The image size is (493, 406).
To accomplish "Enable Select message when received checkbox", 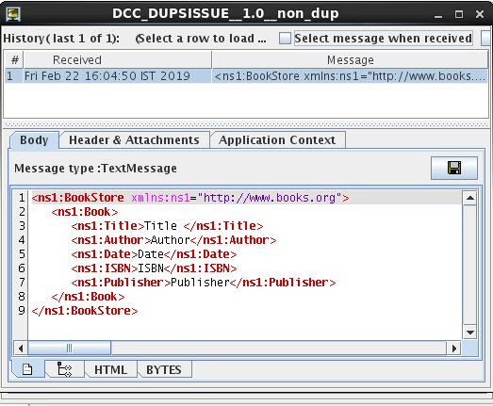I will pos(286,39).
